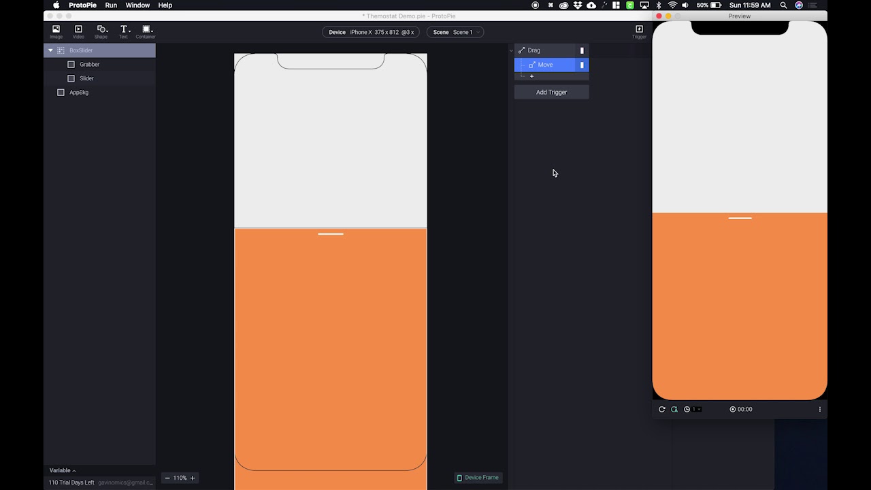Select the BoxSlider layer
Image resolution: width=871 pixels, height=490 pixels.
[x=100, y=50]
